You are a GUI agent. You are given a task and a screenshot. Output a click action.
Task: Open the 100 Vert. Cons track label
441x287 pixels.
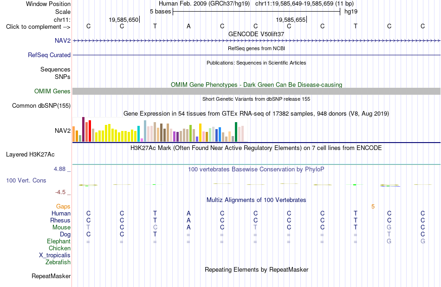26,180
